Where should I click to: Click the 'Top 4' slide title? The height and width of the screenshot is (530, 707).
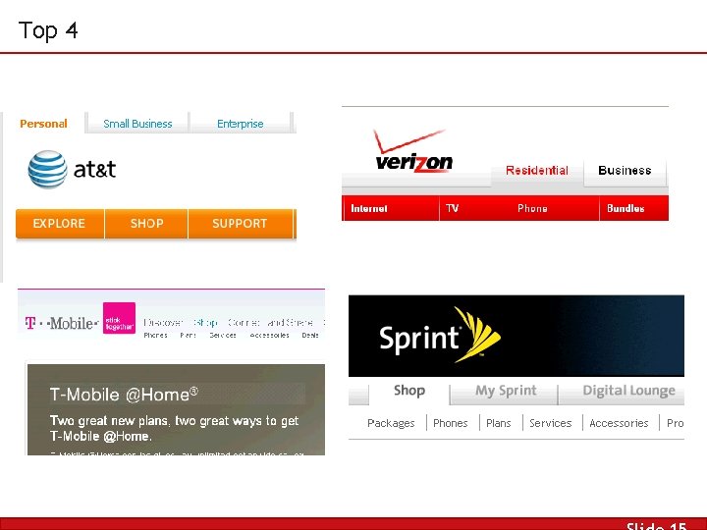pos(48,30)
